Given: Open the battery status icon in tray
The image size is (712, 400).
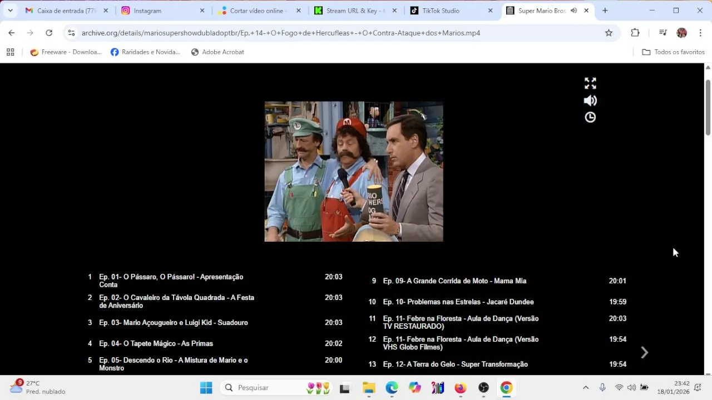Looking at the screenshot, I should pos(644,388).
